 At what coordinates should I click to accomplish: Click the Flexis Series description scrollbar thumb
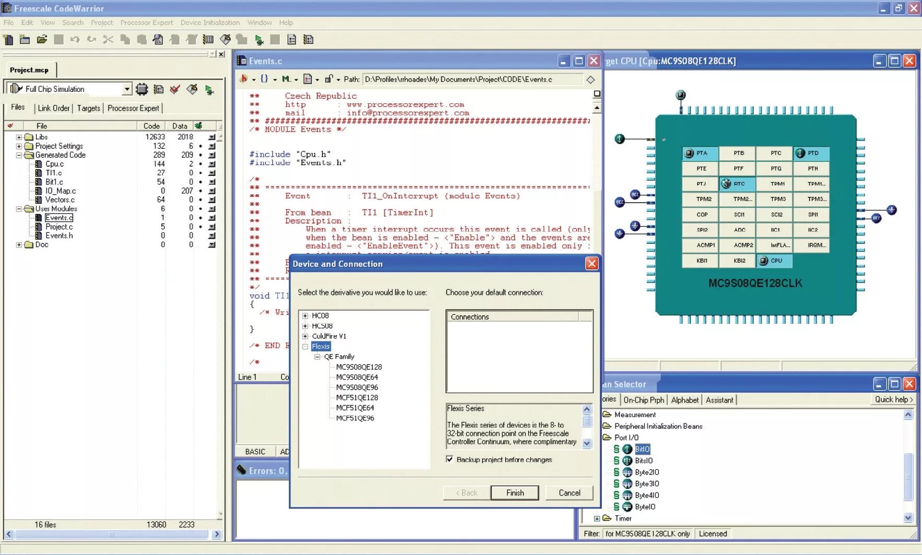(x=587, y=421)
